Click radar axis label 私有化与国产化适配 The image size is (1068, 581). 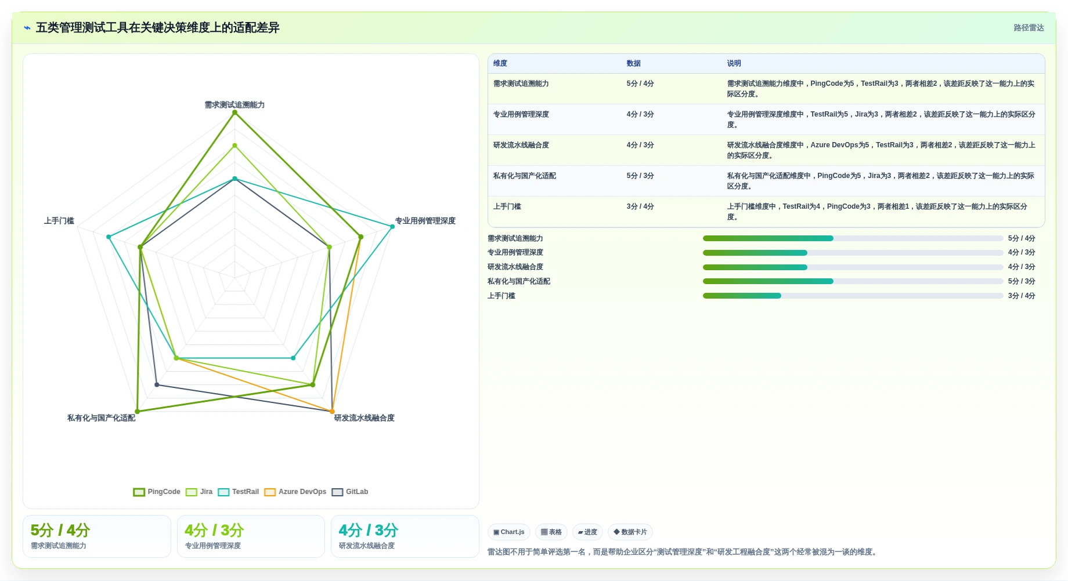[x=101, y=418]
